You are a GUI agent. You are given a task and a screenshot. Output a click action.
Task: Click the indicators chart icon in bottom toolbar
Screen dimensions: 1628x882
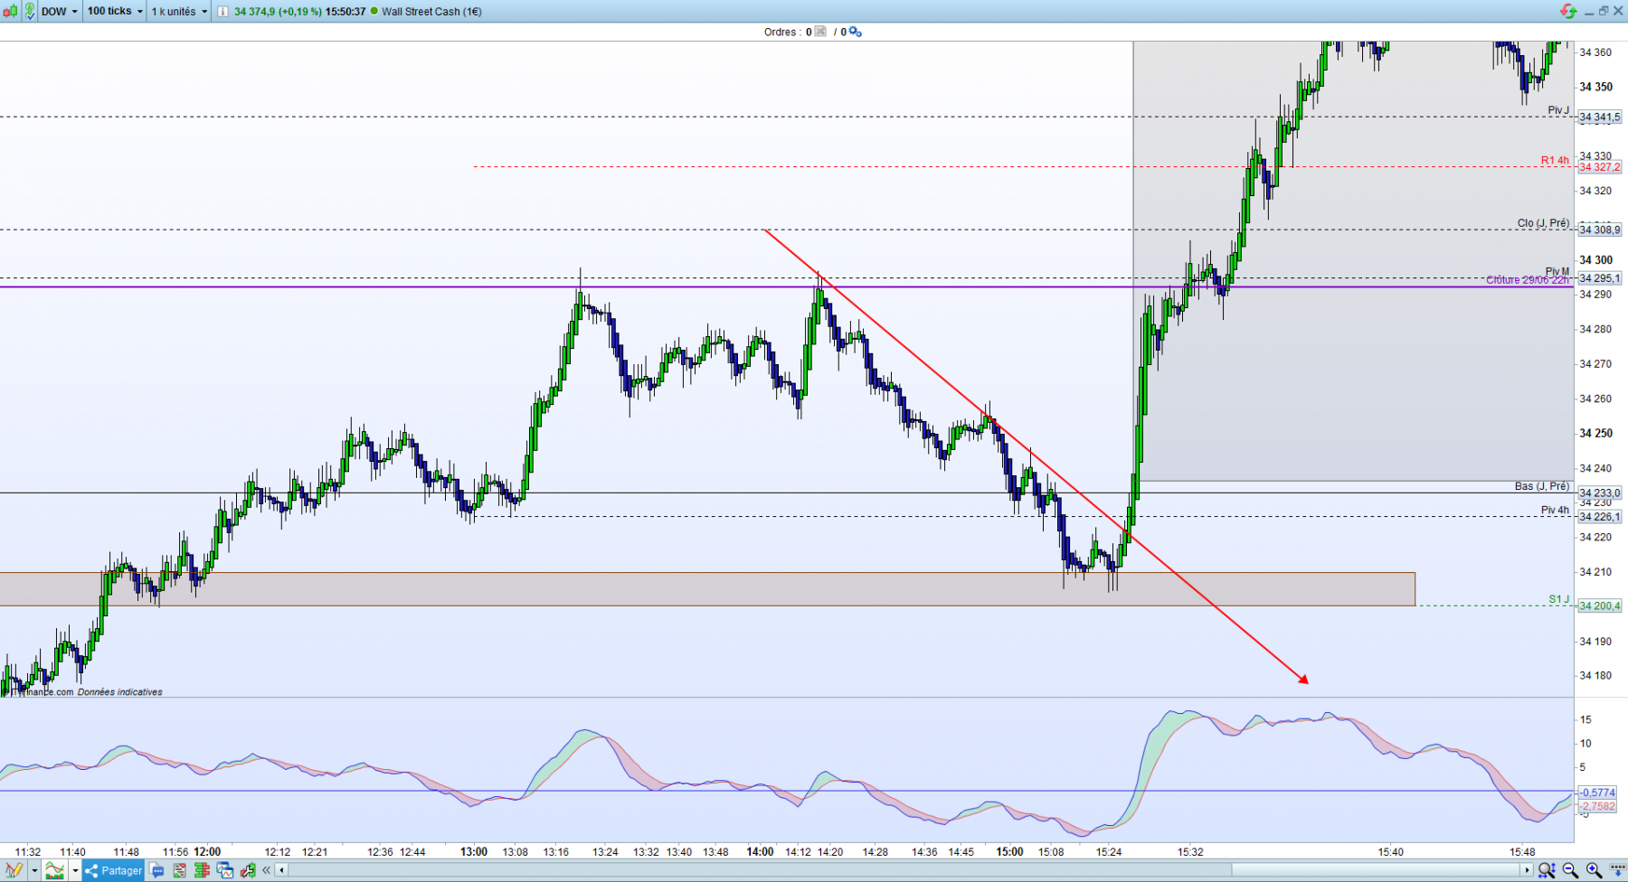[x=54, y=870]
